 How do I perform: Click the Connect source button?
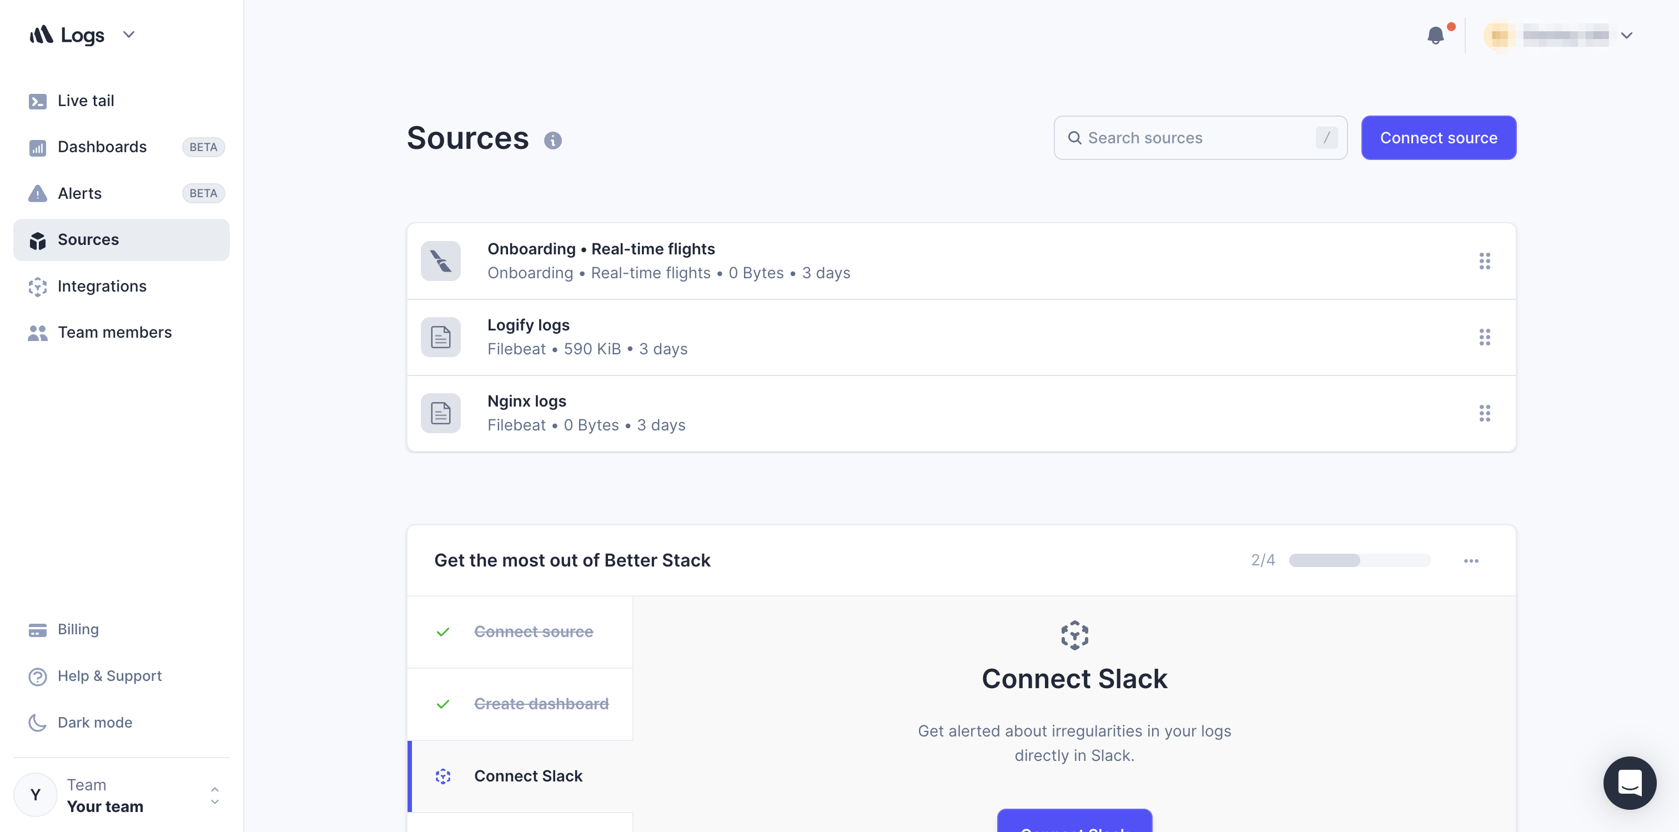1439,138
